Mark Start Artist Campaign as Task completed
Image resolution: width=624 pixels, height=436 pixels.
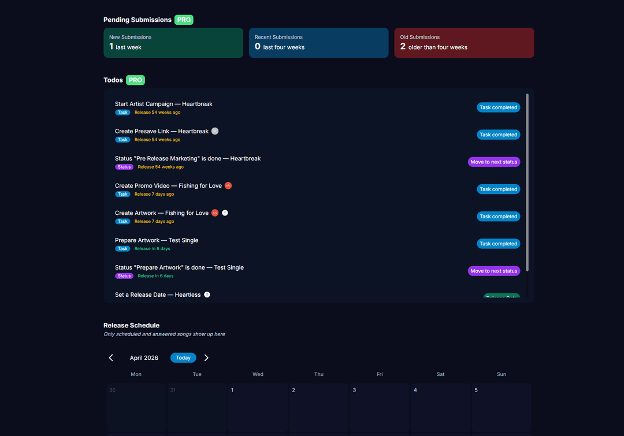(x=498, y=107)
